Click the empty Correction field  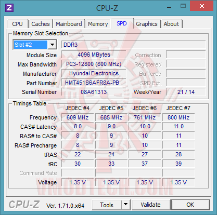click(x=186, y=55)
